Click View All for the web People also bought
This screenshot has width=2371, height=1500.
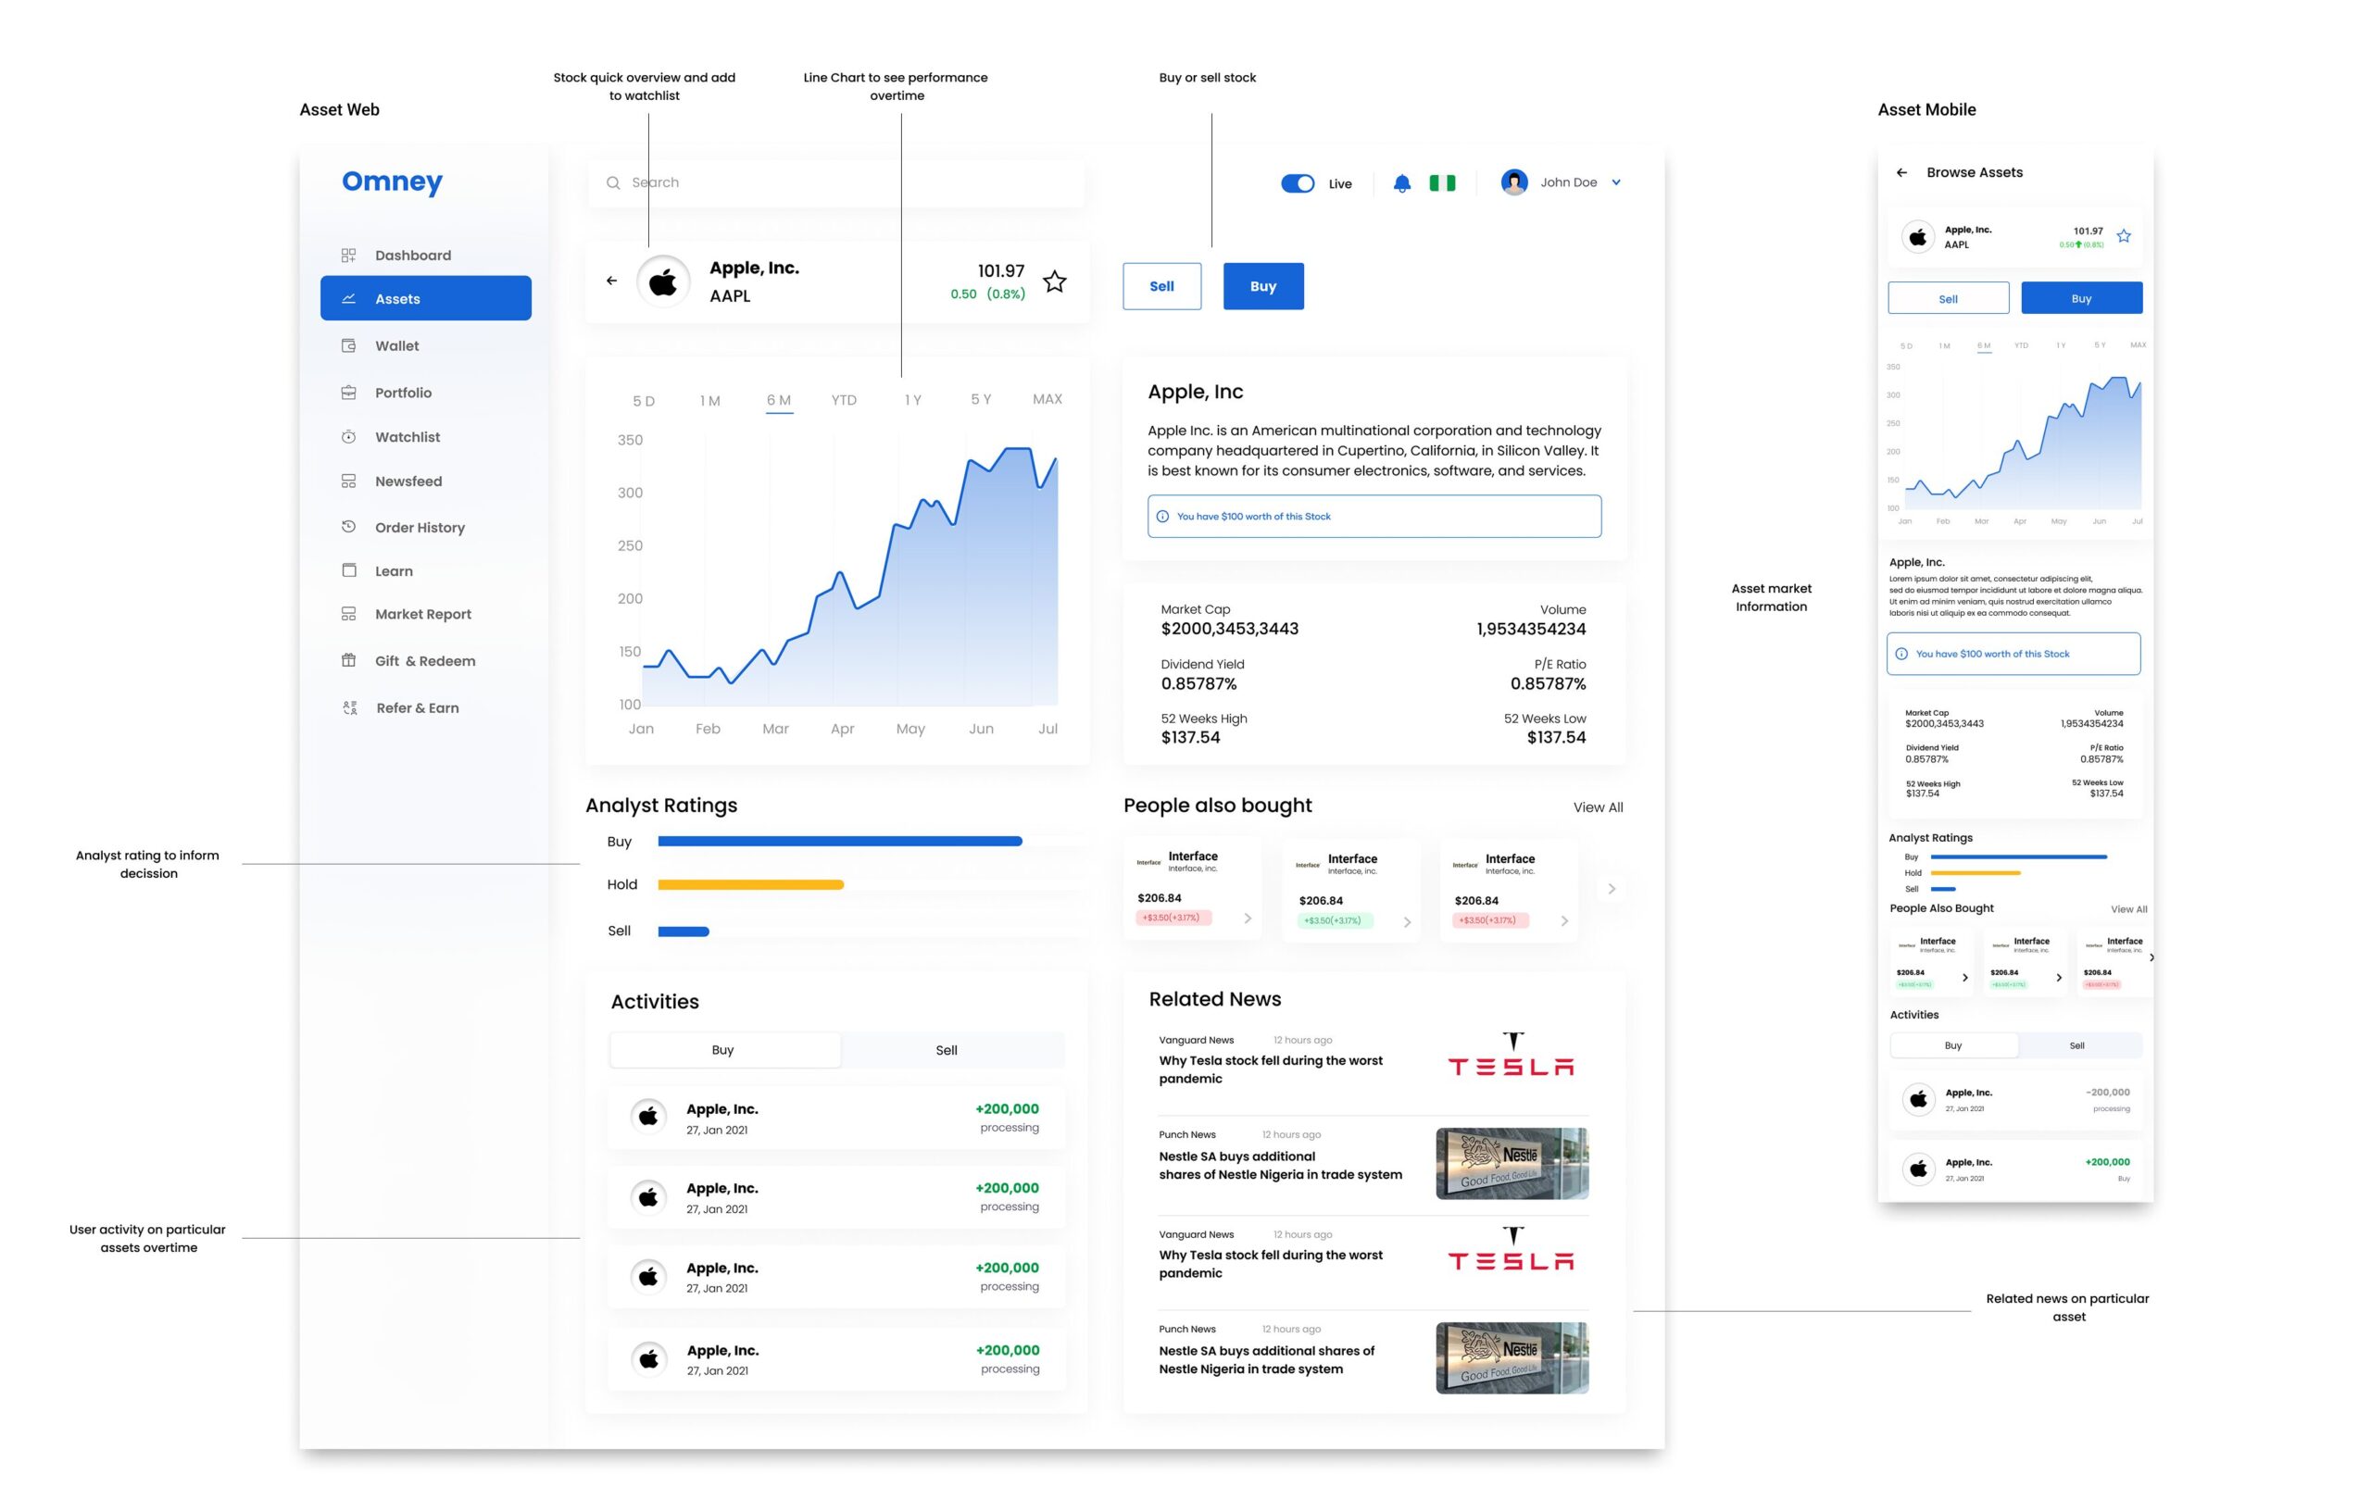[1597, 807]
